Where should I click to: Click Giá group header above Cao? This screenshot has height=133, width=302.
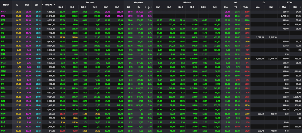(236, 2)
